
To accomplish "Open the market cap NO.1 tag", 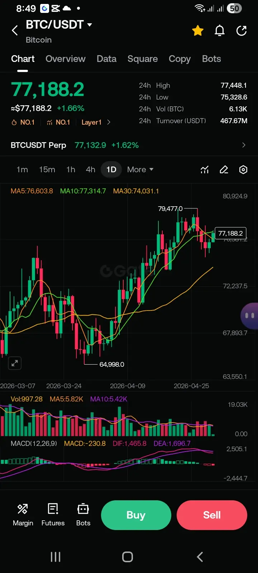I will (x=58, y=122).
